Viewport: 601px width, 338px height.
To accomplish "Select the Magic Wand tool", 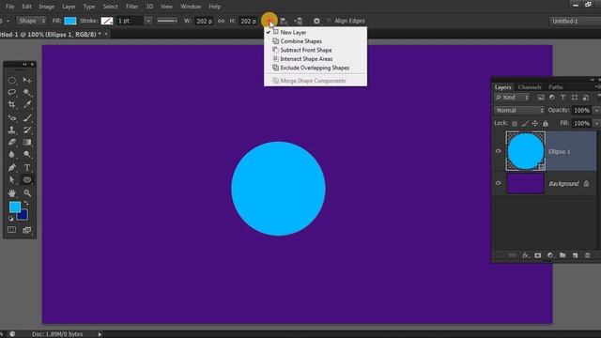I will tap(27, 92).
